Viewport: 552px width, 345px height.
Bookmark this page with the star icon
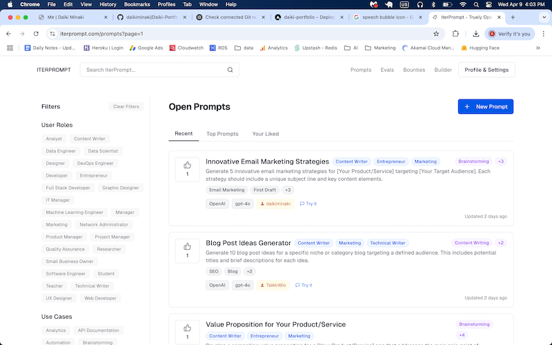tap(436, 34)
